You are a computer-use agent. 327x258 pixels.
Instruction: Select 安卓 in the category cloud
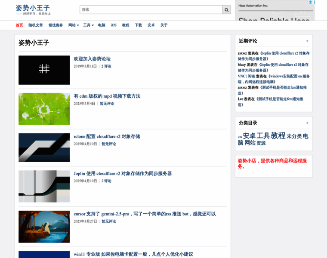(249, 136)
